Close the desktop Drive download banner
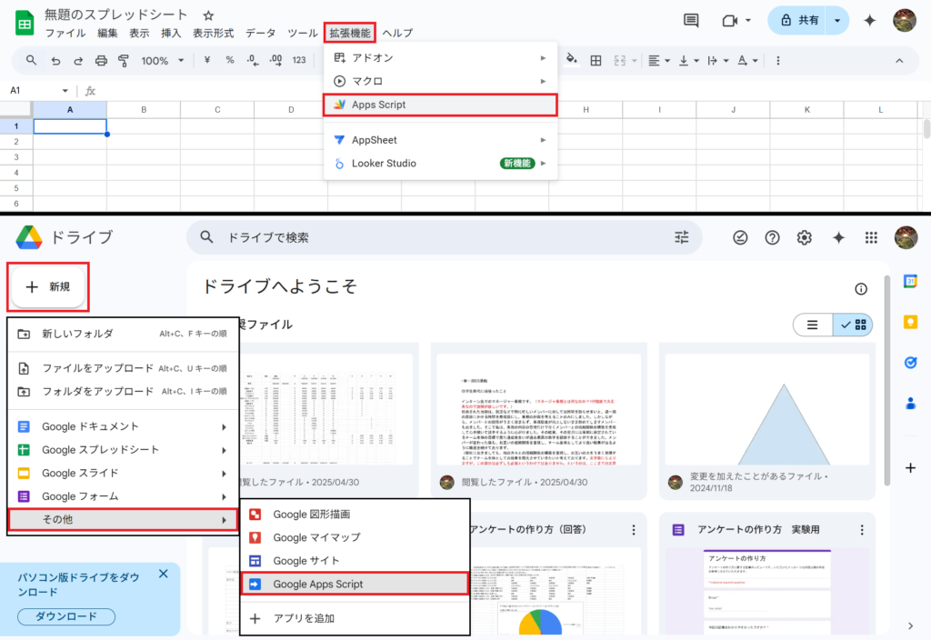The height and width of the screenshot is (640, 931). click(164, 574)
